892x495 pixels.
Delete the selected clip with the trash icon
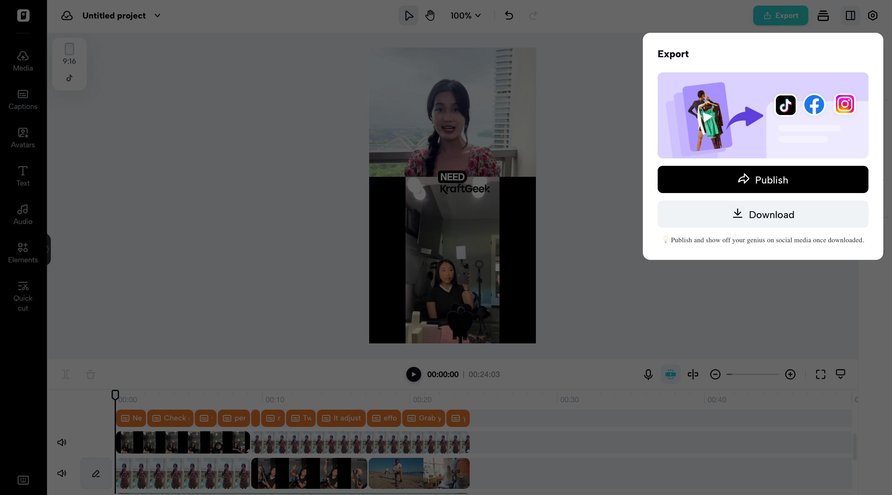[91, 374]
